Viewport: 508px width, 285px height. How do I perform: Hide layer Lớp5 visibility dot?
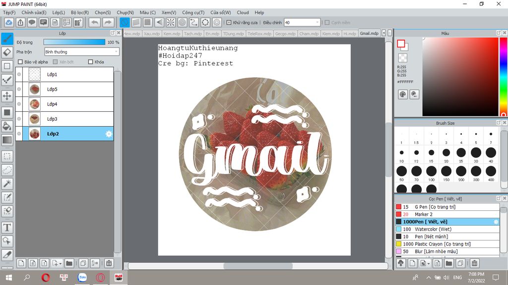19,89
